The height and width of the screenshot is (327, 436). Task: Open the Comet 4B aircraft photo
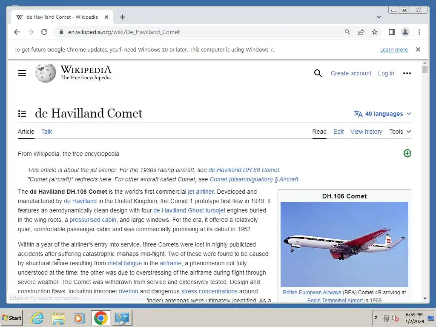(344, 244)
